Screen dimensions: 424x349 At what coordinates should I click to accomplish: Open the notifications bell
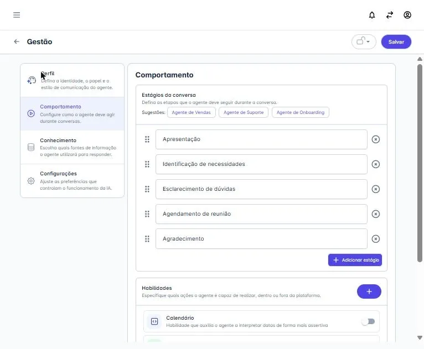[x=372, y=15]
